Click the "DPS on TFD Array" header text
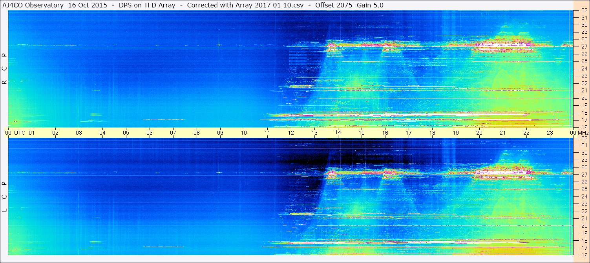 click(147, 5)
